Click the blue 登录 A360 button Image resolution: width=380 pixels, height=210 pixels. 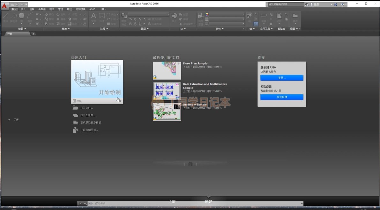[x=282, y=78]
